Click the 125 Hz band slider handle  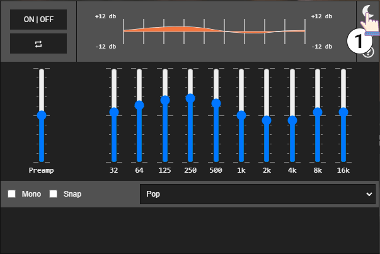[x=165, y=100]
